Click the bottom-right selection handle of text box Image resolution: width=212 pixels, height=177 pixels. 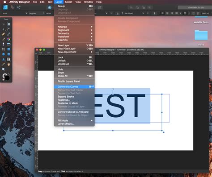pyautogui.click(x=162, y=131)
